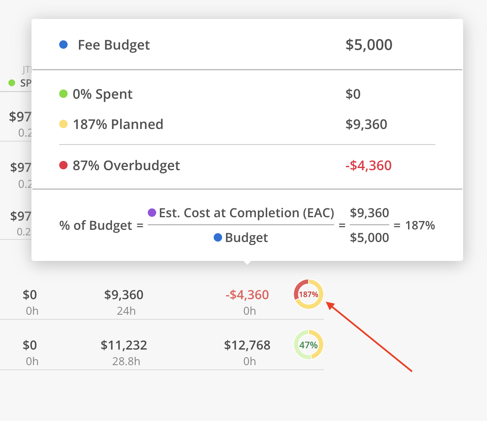Click the 0% Spent label
The height and width of the screenshot is (421, 487).
[x=102, y=94]
